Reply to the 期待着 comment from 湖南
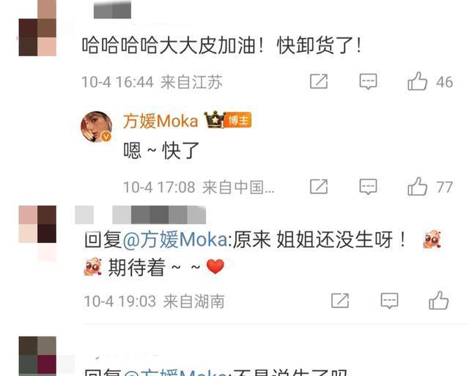Viewport: 469px width, 376px height. pos(389,301)
